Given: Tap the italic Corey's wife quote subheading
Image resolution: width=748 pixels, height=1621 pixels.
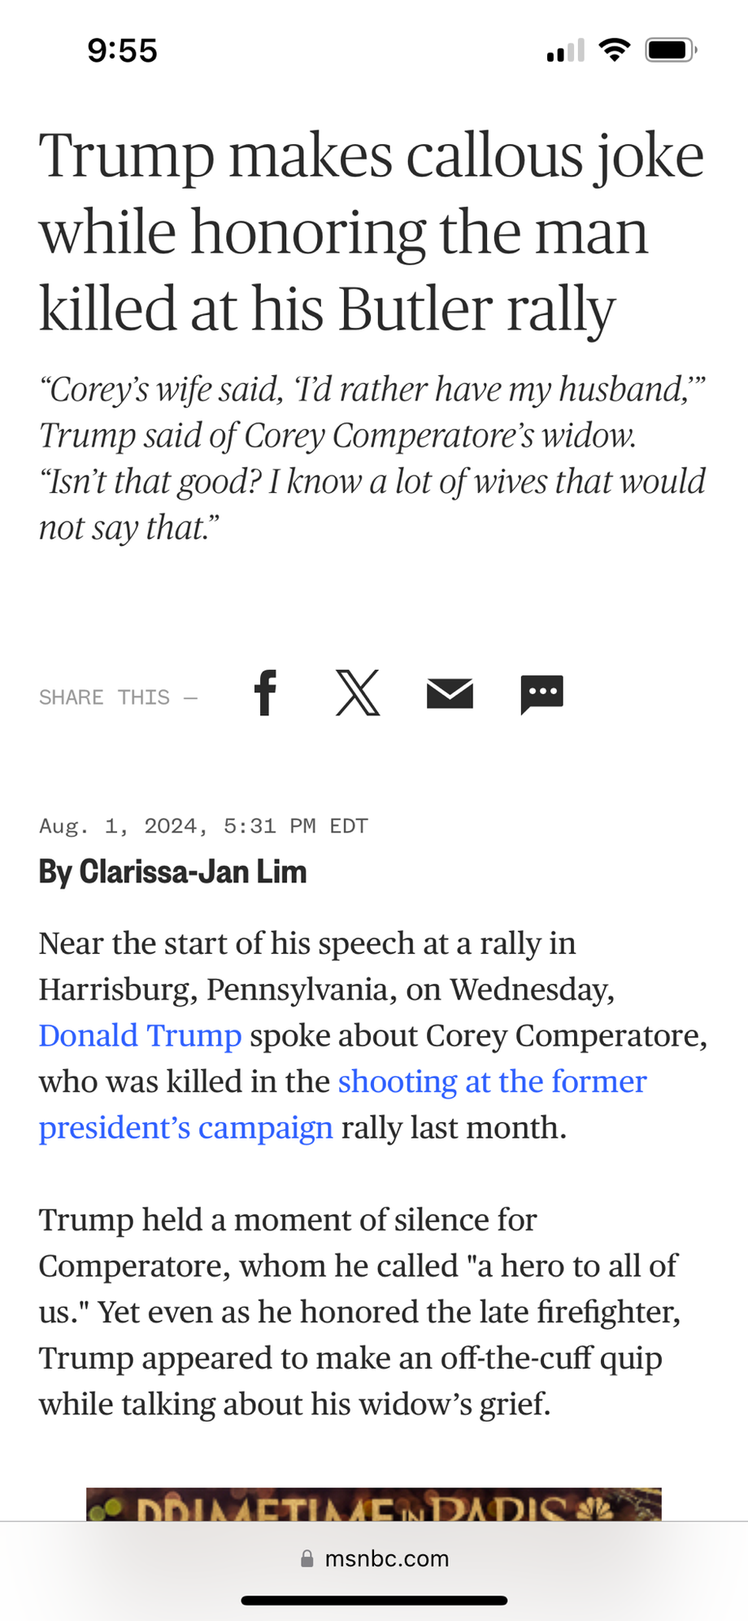Looking at the screenshot, I should pos(372,458).
